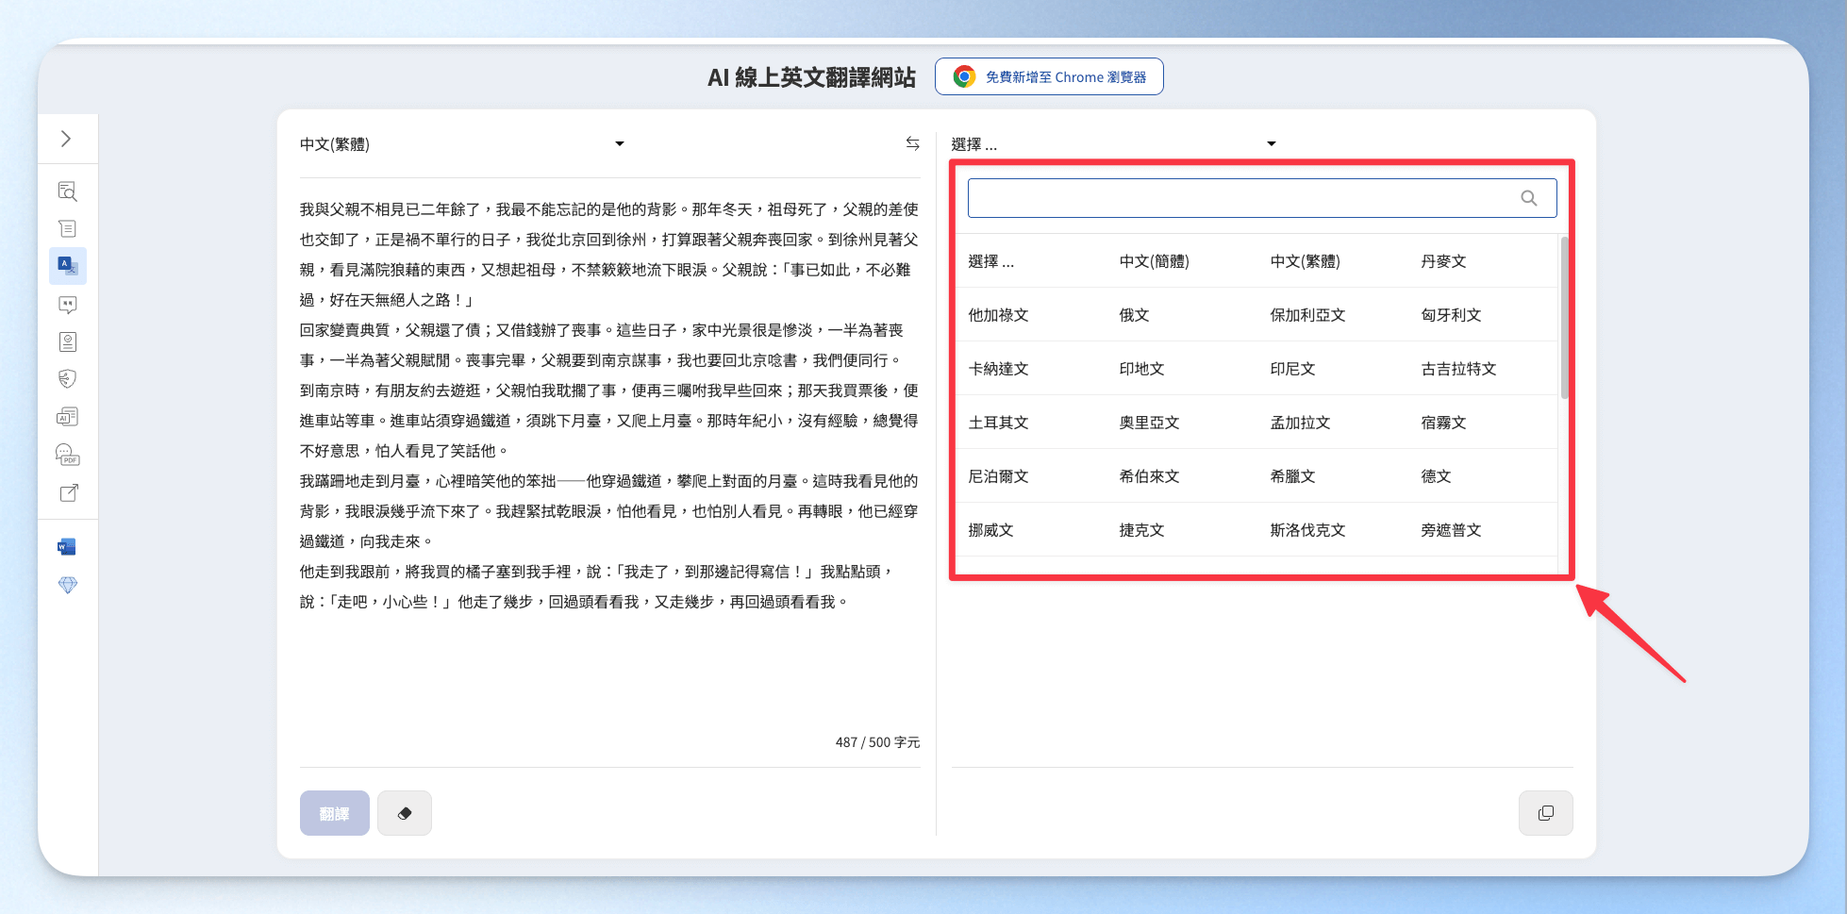Click 免費新增至 Chrome 瀏覽器 button
This screenshot has height=914, width=1847.
click(1049, 77)
